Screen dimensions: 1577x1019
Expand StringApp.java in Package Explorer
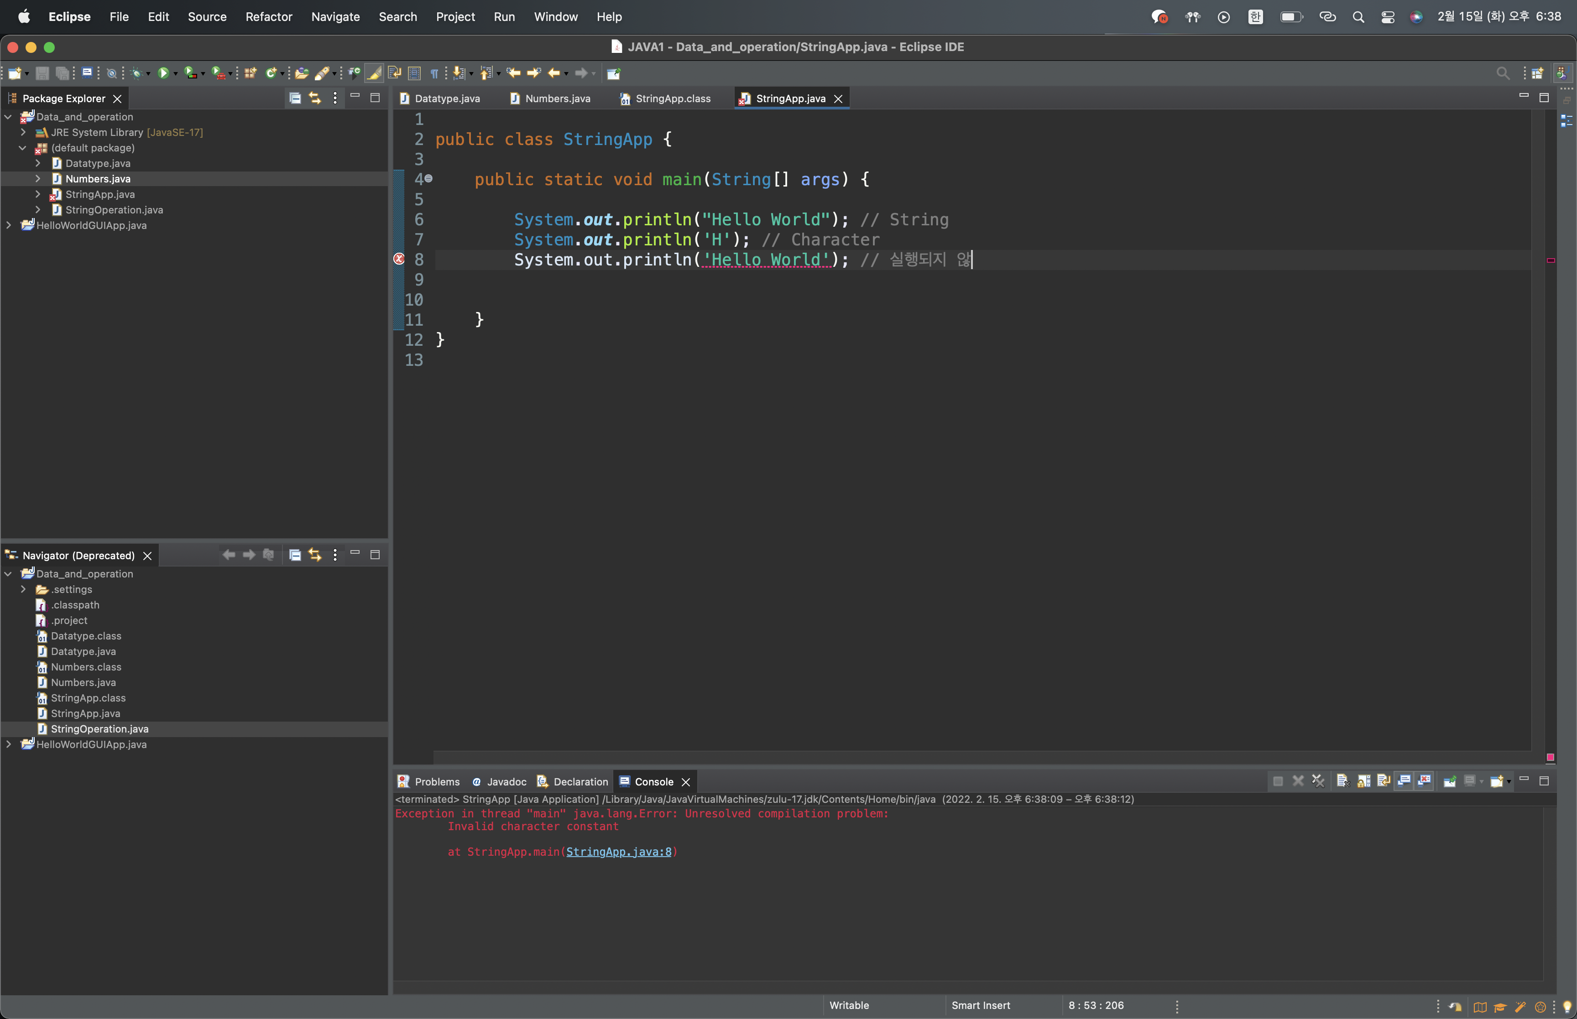[x=38, y=194]
